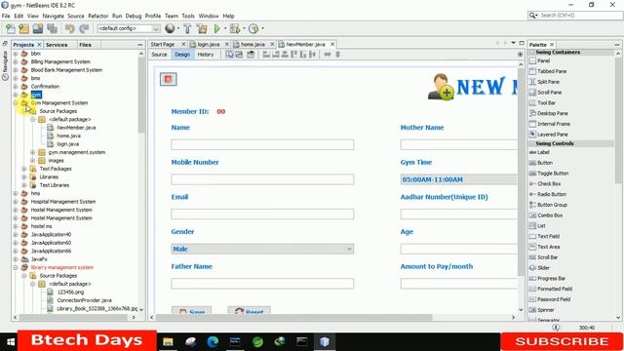Click the Preview Design icon in designer toolbar
Viewport: 624px width, 351px height.
click(251, 55)
